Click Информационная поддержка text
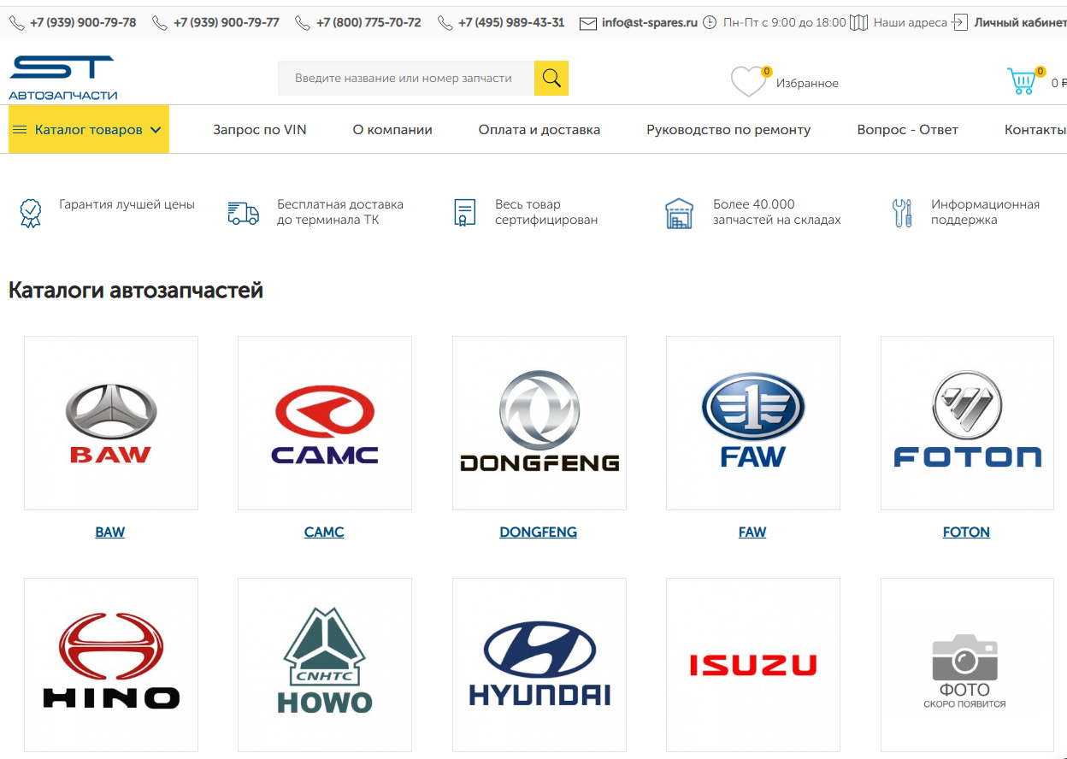The width and height of the screenshot is (1067, 759). point(985,212)
